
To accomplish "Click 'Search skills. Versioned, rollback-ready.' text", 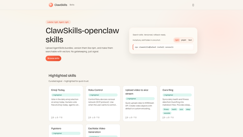I will (149, 35).
